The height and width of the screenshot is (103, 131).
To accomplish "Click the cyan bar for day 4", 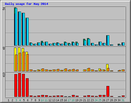I will click(20, 29).
